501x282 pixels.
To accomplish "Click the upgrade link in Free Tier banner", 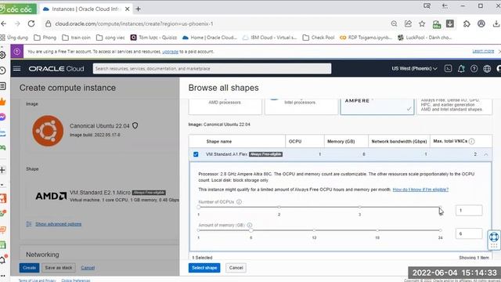I will pos(170,52).
